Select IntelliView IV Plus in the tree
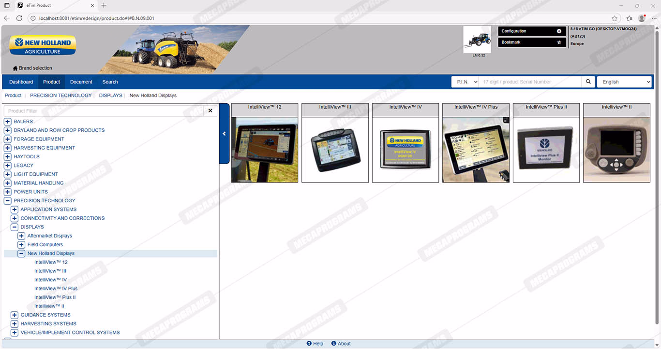Viewport: 661px width, 349px height. click(56, 289)
